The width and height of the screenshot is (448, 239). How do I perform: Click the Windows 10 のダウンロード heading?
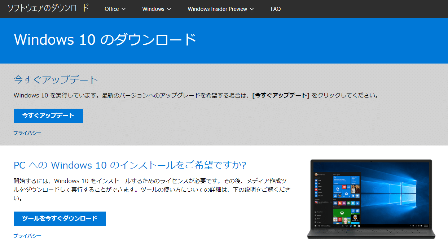105,40
